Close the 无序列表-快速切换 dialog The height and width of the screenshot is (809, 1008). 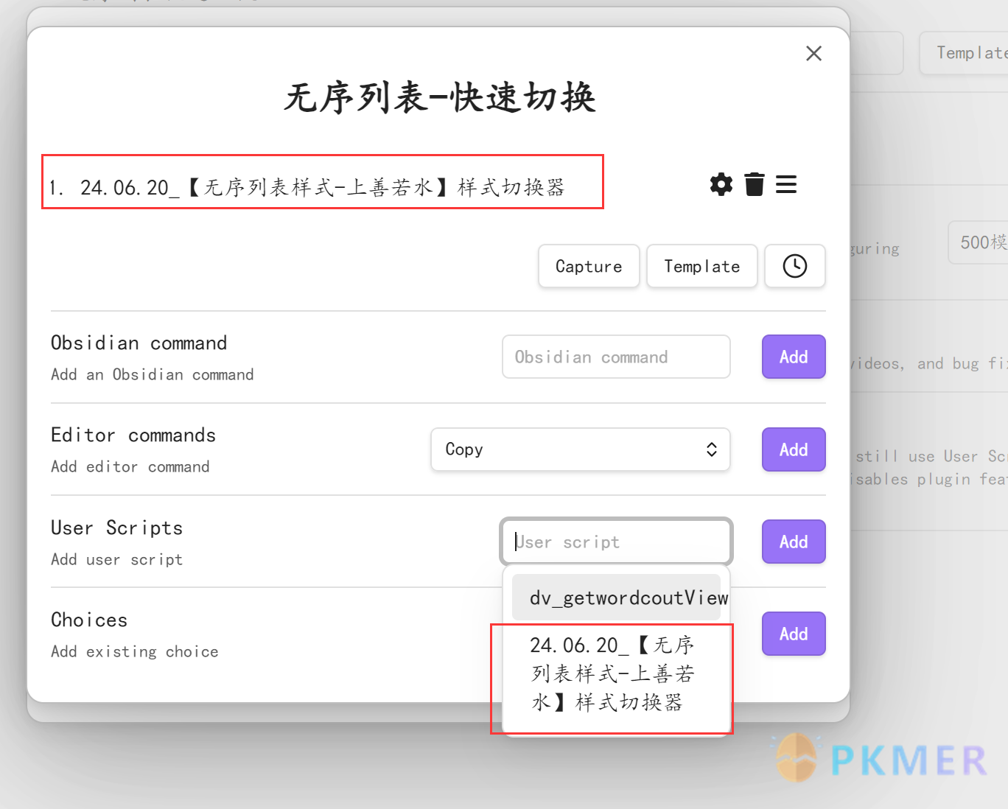tap(813, 53)
